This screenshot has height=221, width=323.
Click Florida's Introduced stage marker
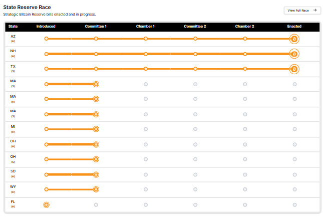pos(46,204)
